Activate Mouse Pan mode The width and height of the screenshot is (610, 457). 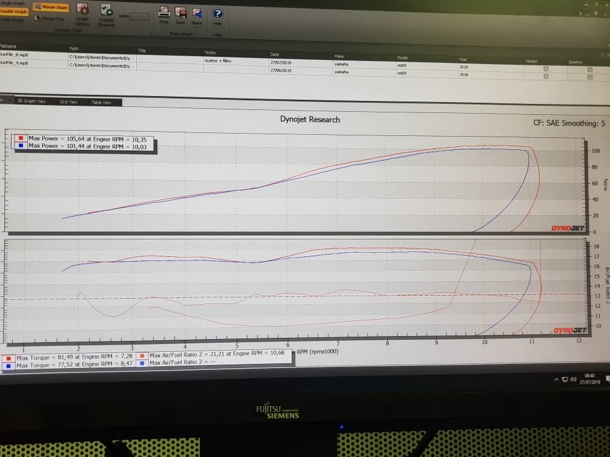tap(50, 18)
